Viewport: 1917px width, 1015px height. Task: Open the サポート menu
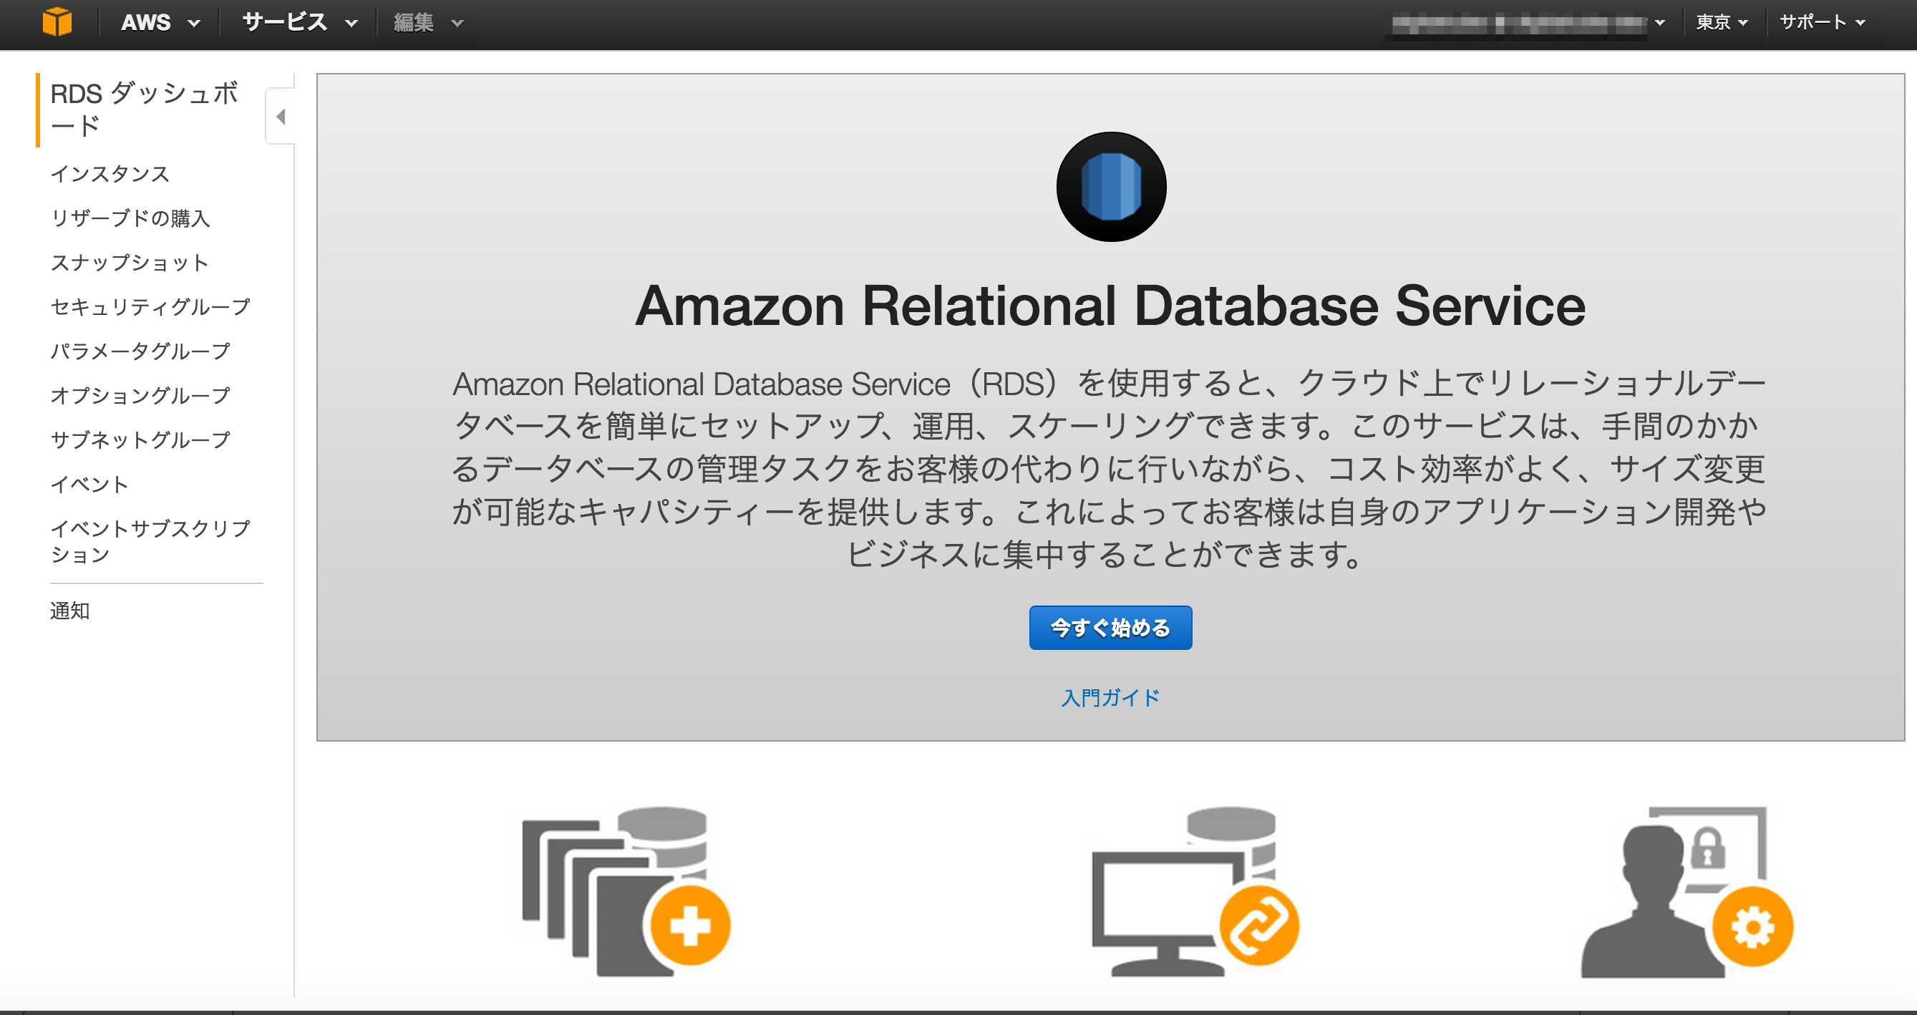point(1820,21)
